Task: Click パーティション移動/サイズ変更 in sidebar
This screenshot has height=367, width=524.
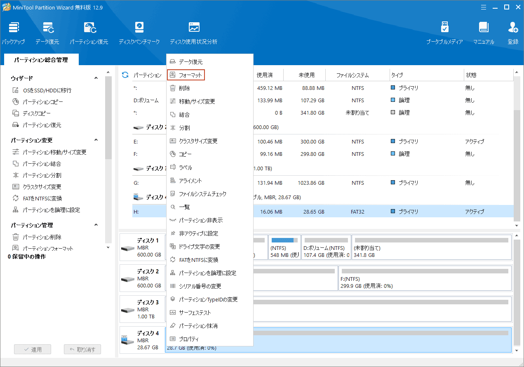Action: pyautogui.click(x=49, y=152)
